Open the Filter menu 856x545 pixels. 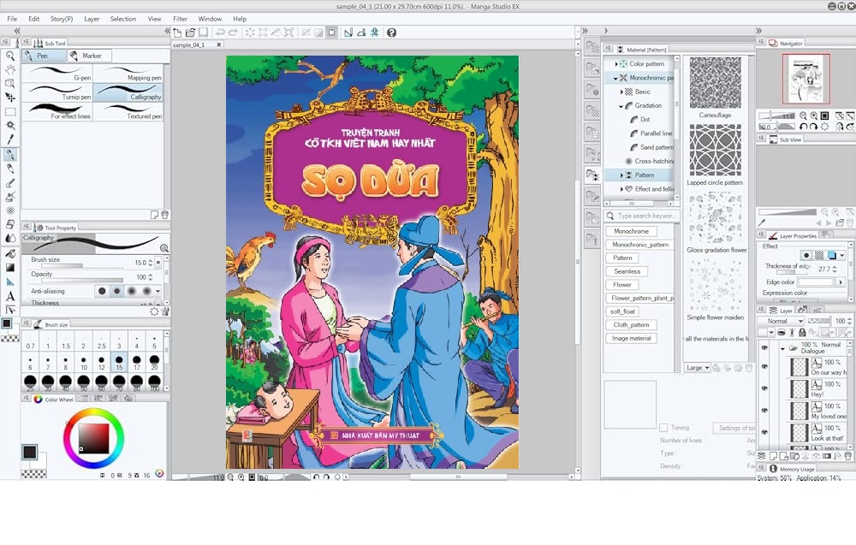pos(180,18)
